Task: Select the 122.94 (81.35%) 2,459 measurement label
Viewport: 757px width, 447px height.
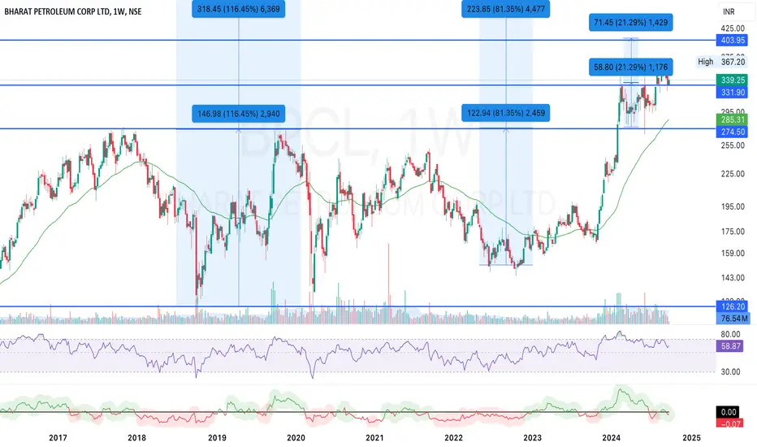Action: pos(505,113)
